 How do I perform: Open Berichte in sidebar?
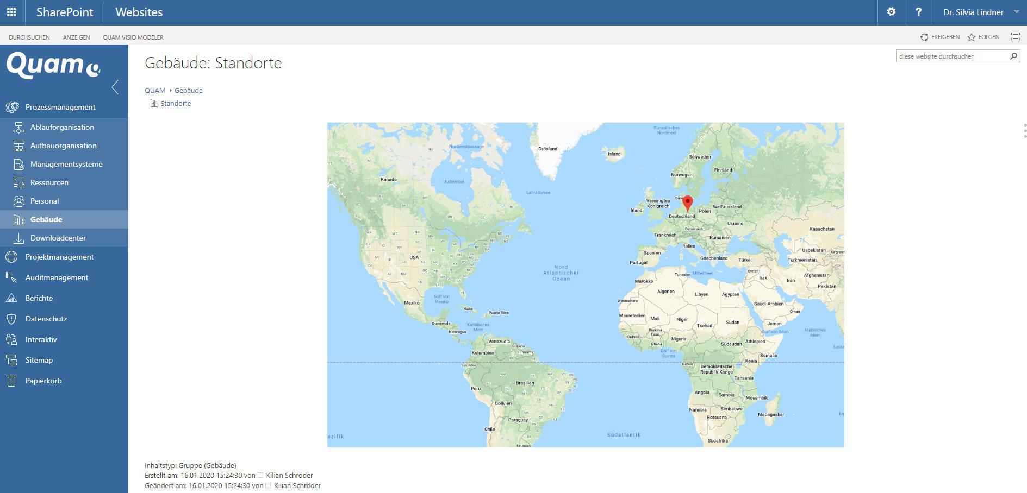pyautogui.click(x=39, y=298)
